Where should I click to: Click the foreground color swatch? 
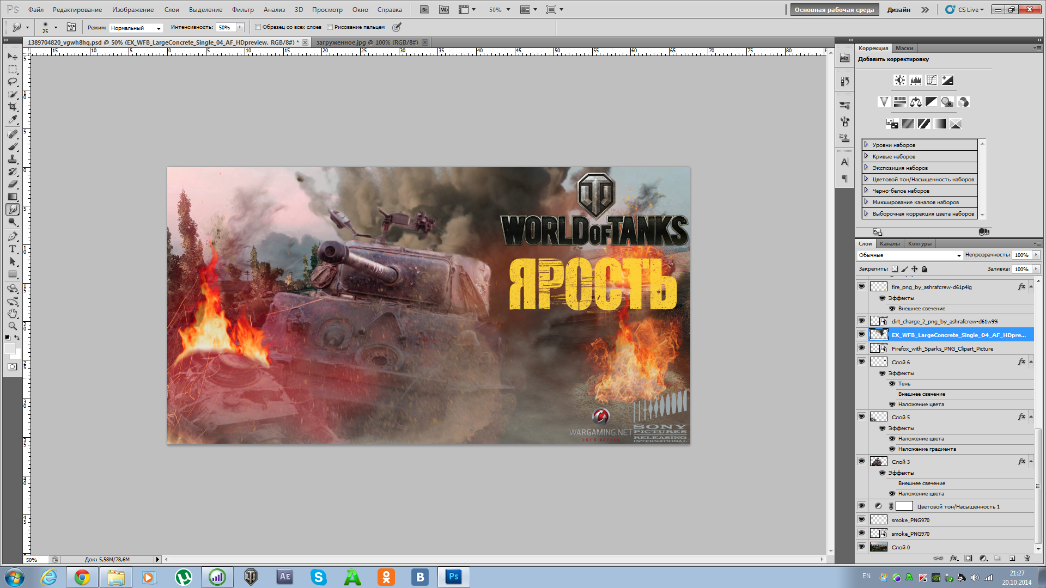[x=9, y=348]
